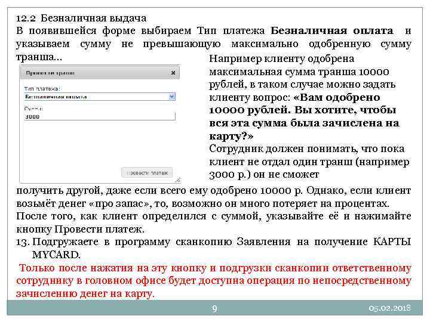Screen dimensions: 430x322
Task: Click the list number '13.'
Action: 23,242
